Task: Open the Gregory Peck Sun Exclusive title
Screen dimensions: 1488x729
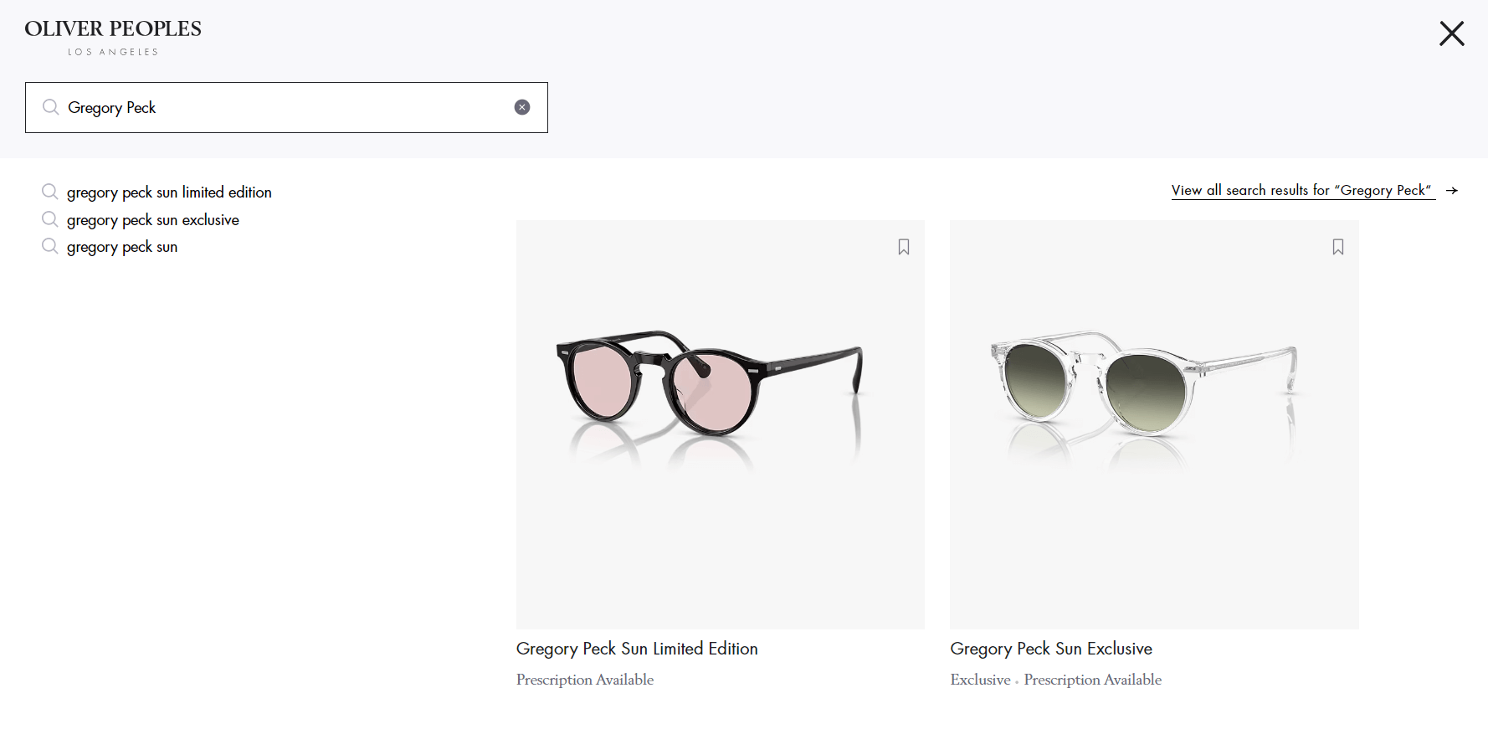Action: click(x=1051, y=648)
